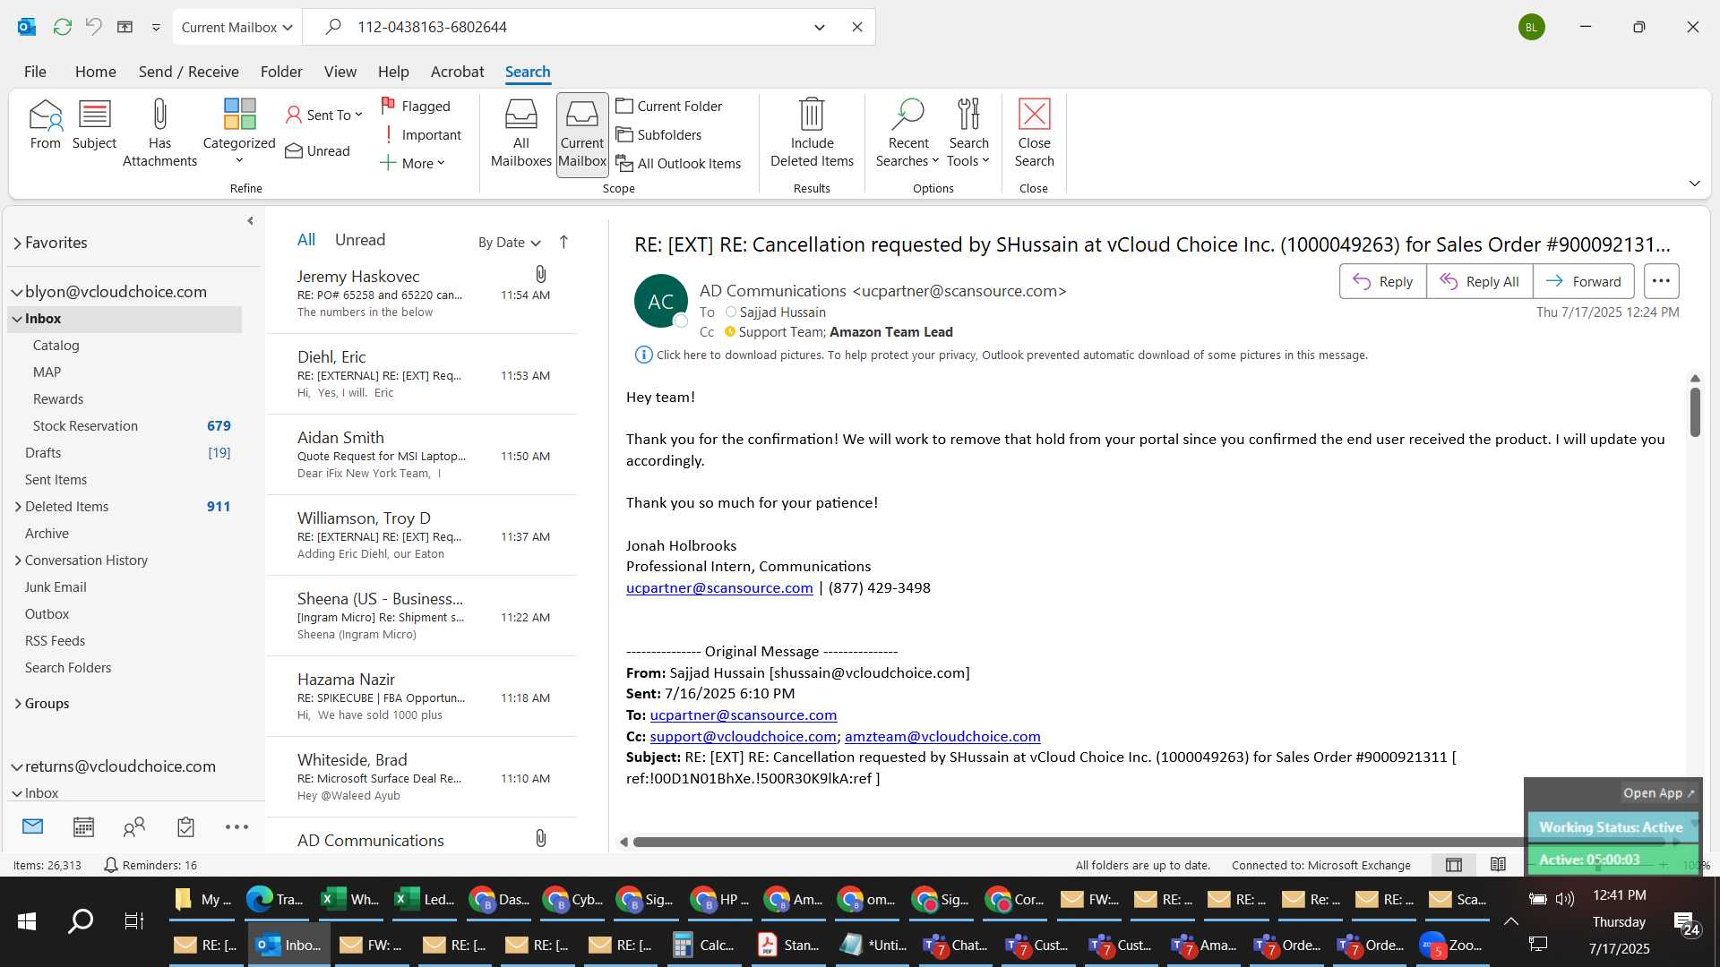This screenshot has width=1720, height=967.
Task: Switch to Tasks view icon
Action: pos(185,827)
